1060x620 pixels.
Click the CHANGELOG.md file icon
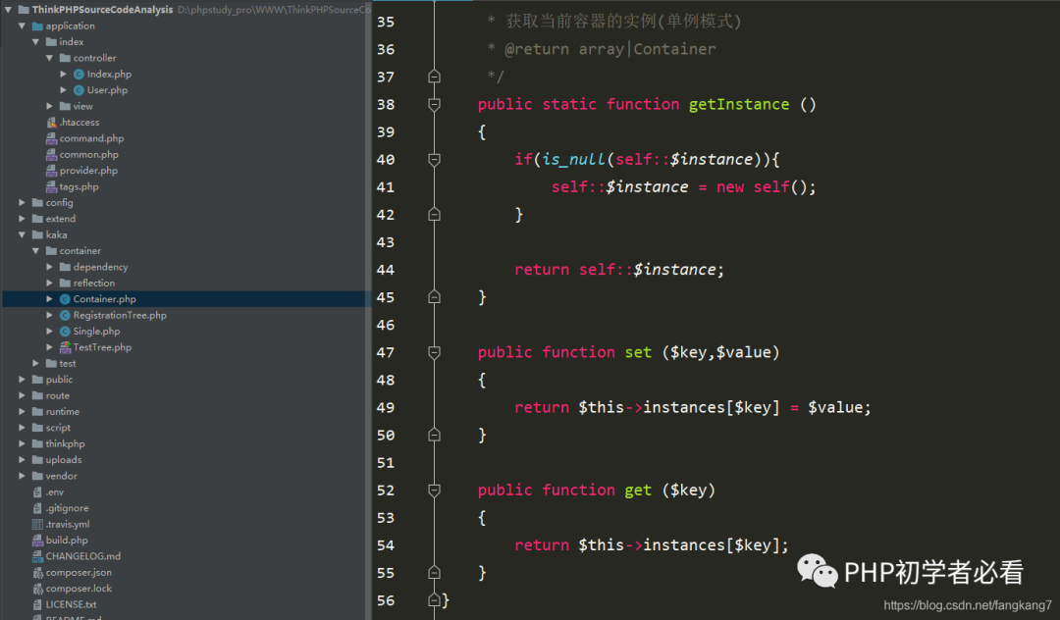click(x=38, y=556)
